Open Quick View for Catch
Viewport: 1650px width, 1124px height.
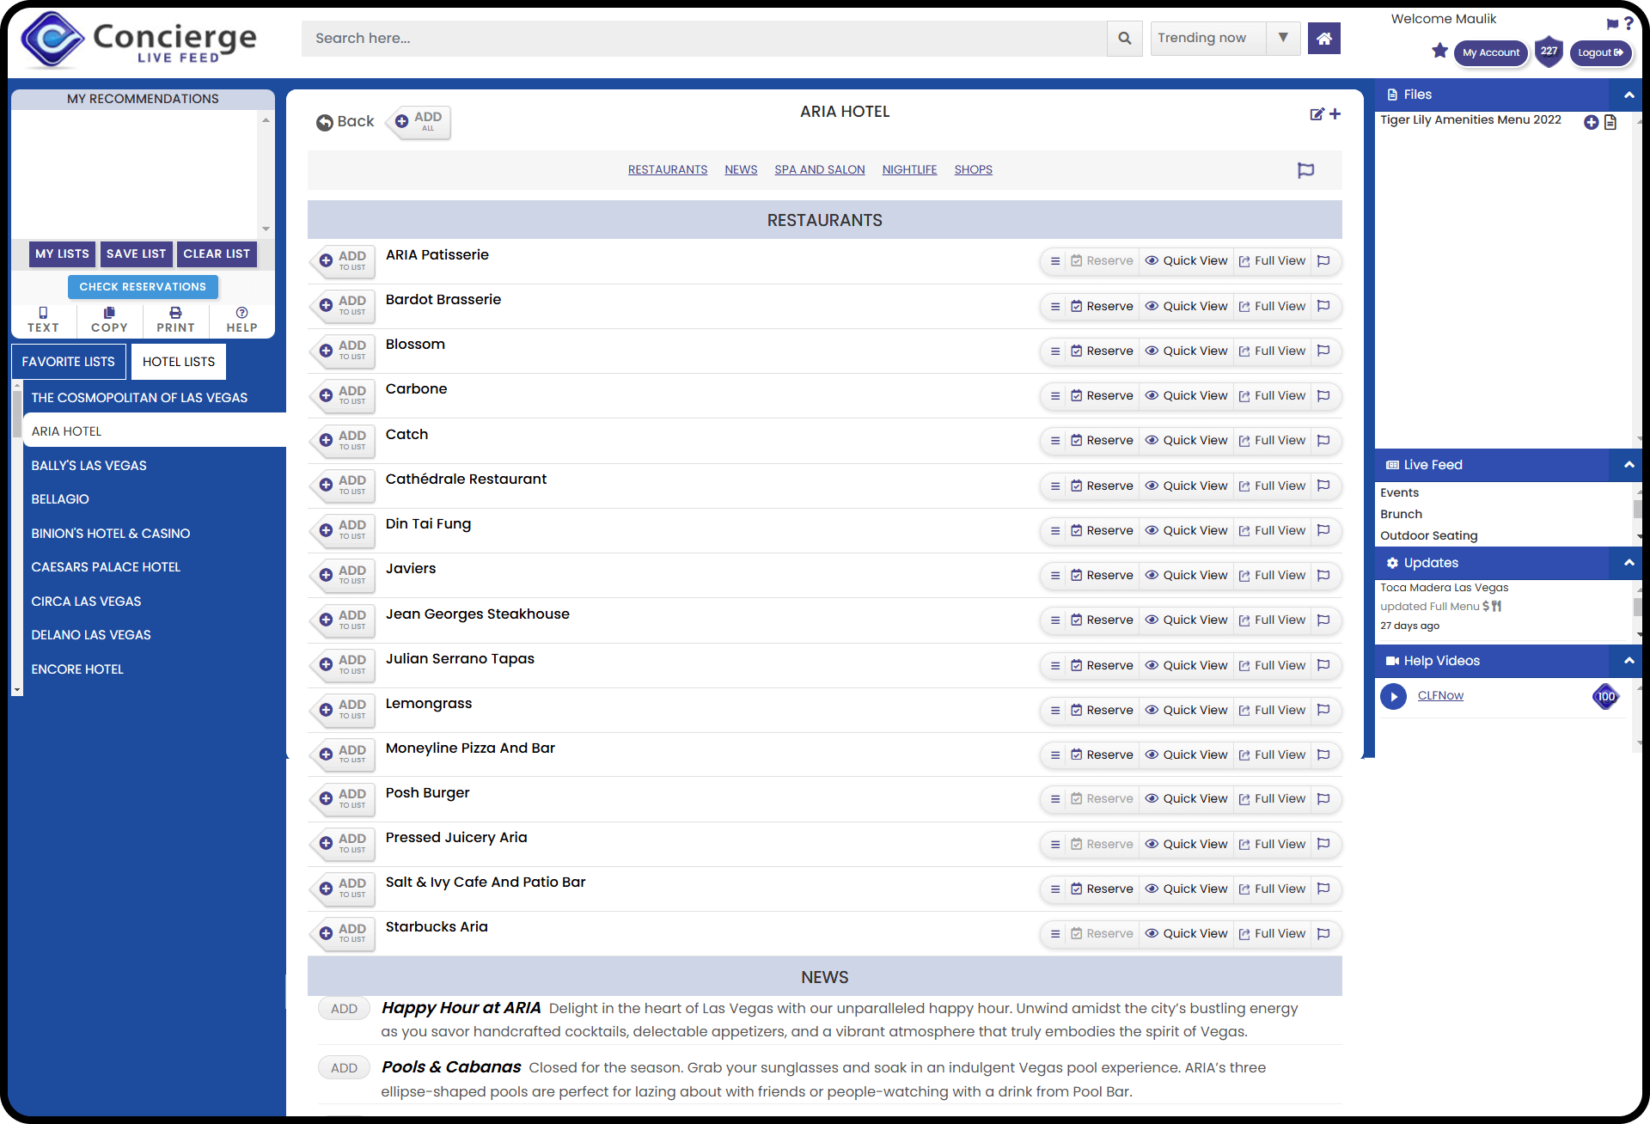coord(1186,441)
